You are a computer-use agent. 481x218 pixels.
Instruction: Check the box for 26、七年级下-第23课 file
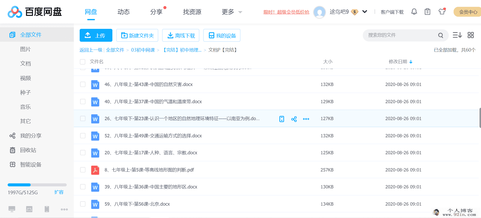pos(83,118)
